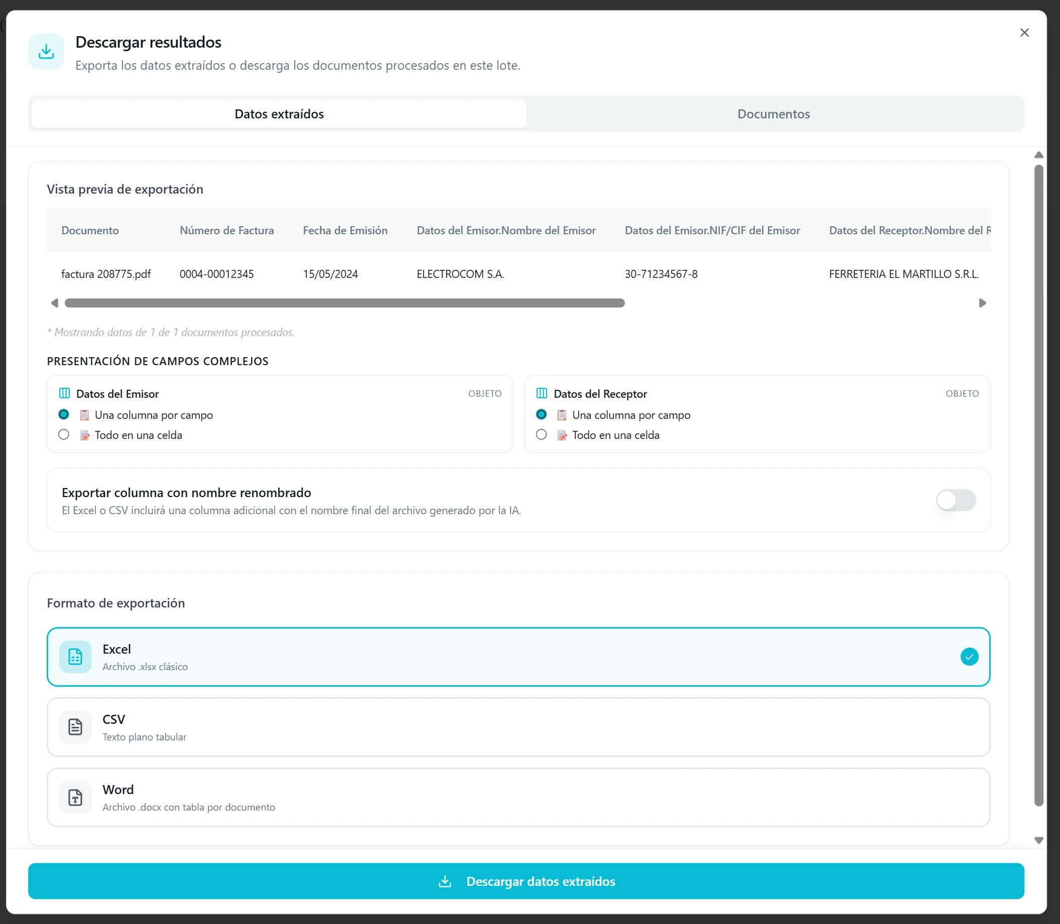Image resolution: width=1060 pixels, height=924 pixels.
Task: Click the columns icon next to Datos del Emisor
Action: click(x=64, y=393)
